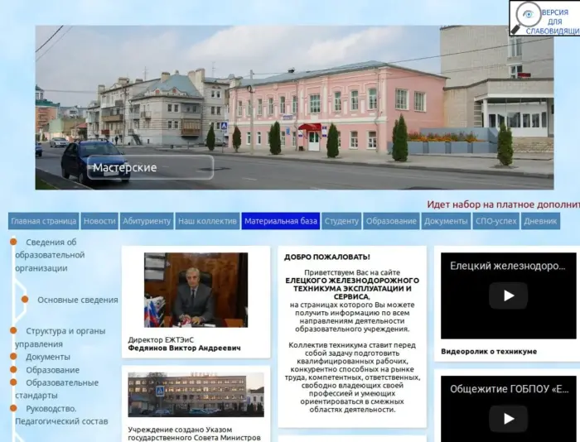Viewport: 580px width, 442px height.
Task: Click the header banner street photo
Action: tap(294, 107)
